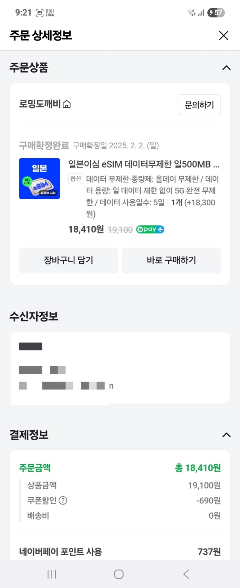Open the 쿠폰할인 help question icon
The width and height of the screenshot is (240, 588).
tap(63, 501)
